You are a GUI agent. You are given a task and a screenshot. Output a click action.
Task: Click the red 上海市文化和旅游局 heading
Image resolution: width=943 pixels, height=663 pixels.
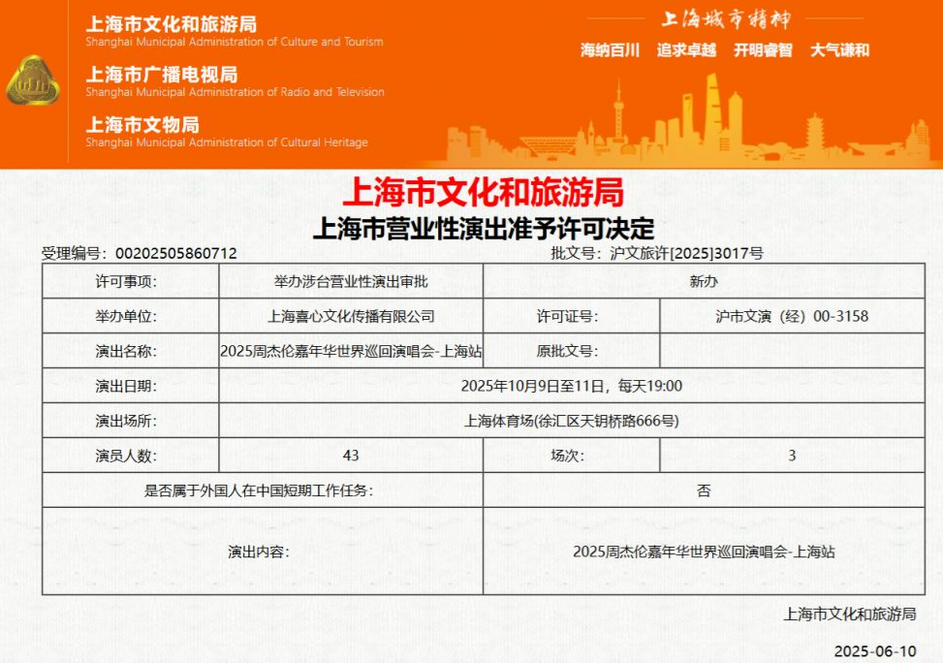(x=483, y=192)
